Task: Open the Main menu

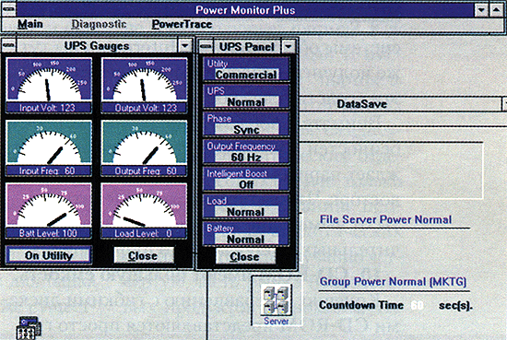Action: [29, 24]
